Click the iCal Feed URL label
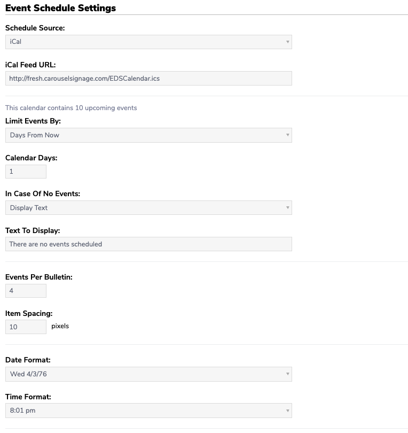This screenshot has width=408, height=433. click(x=30, y=65)
